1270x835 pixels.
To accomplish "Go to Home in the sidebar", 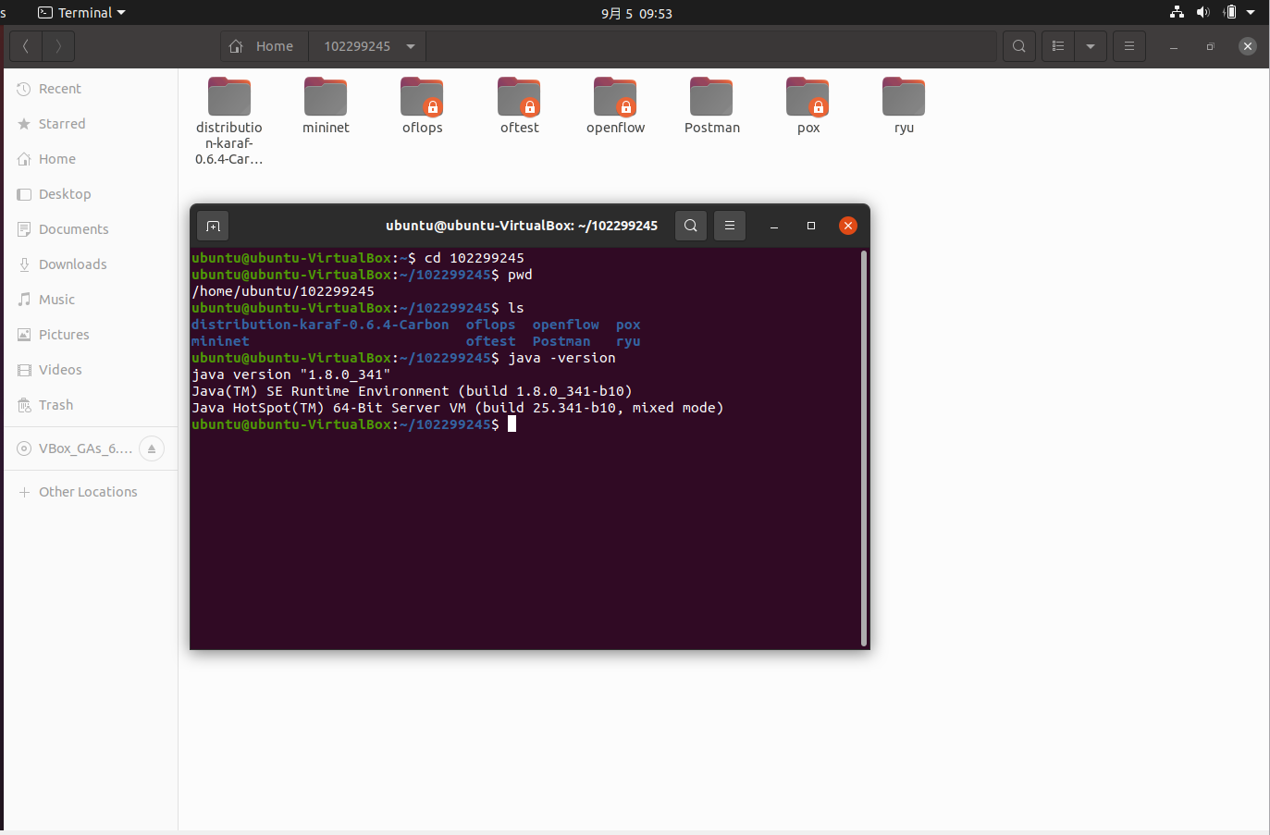I will tap(91, 159).
